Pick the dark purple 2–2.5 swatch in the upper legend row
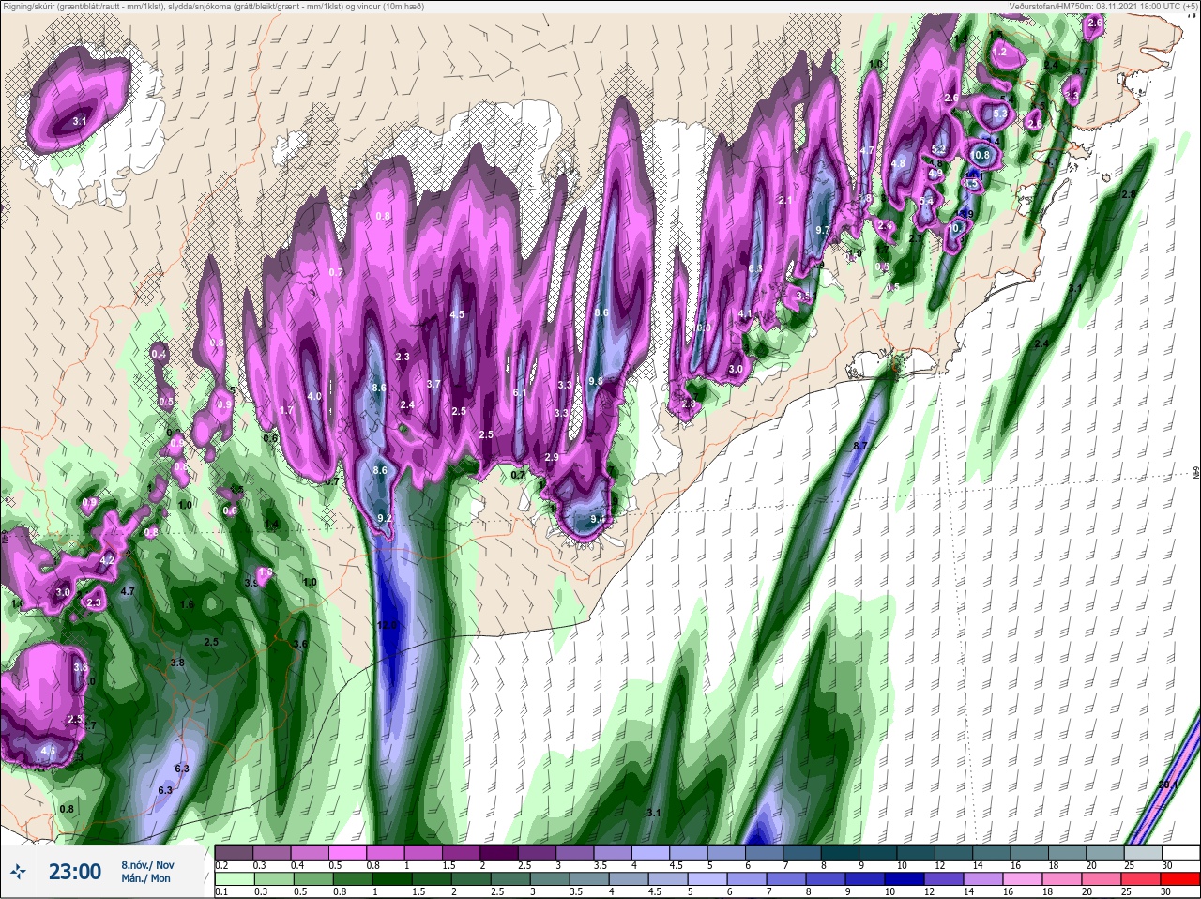The image size is (1201, 899). [x=500, y=852]
